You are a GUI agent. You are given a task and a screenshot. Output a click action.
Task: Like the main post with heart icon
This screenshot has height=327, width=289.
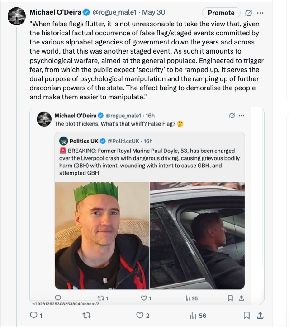(140, 315)
